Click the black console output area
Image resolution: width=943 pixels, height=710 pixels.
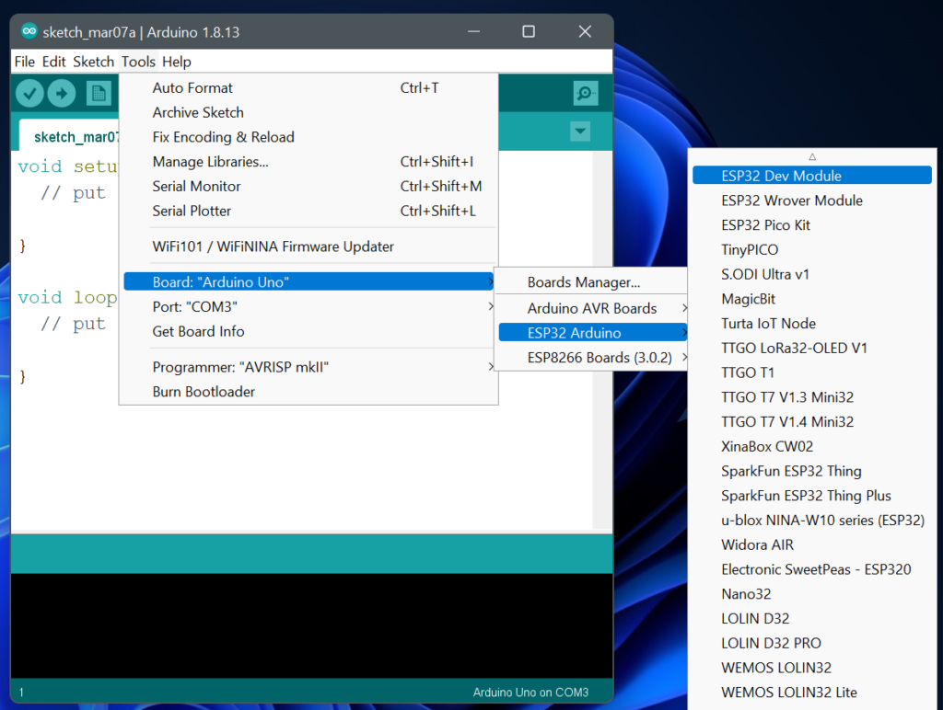[311, 626]
